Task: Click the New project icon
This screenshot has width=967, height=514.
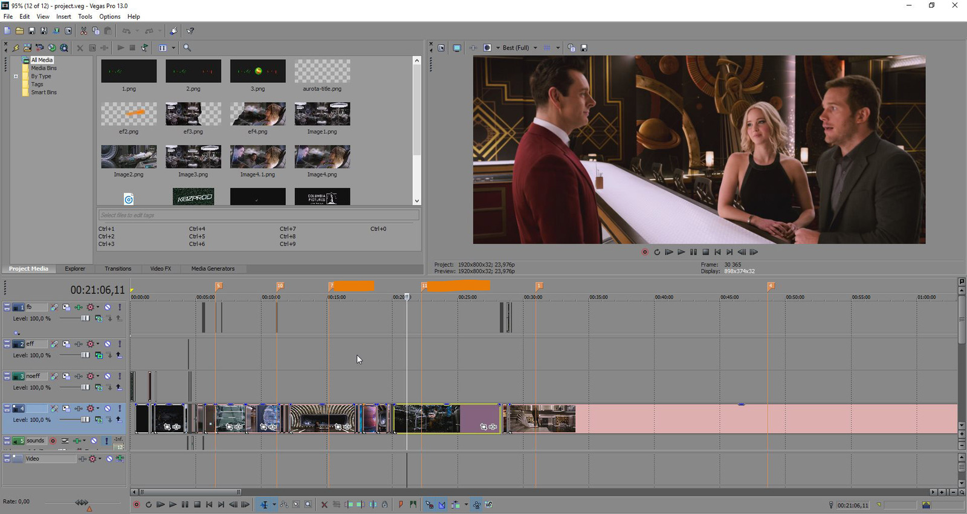Action: click(x=7, y=31)
